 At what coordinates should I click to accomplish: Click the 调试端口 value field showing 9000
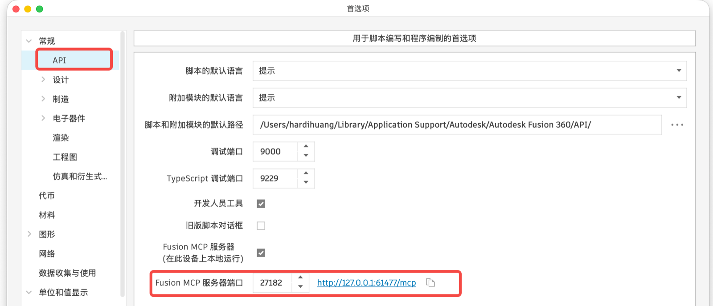[x=275, y=152]
